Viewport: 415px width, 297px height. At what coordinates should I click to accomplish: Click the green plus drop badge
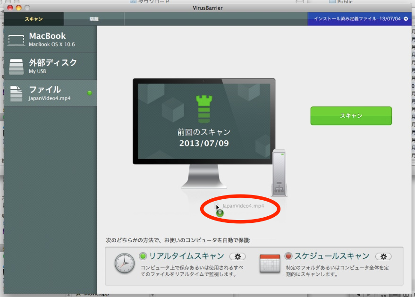[x=220, y=213]
